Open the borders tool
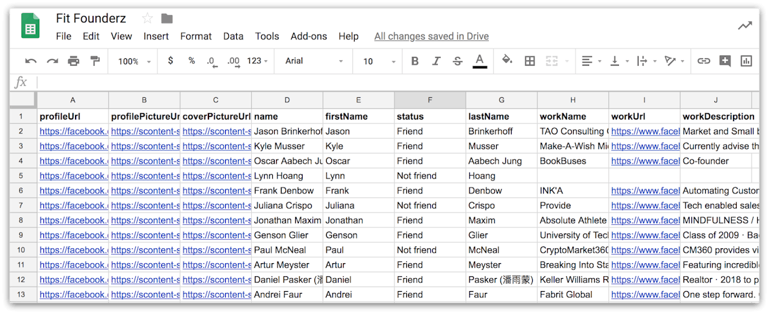Image resolution: width=769 pixels, height=314 pixels. 530,61
